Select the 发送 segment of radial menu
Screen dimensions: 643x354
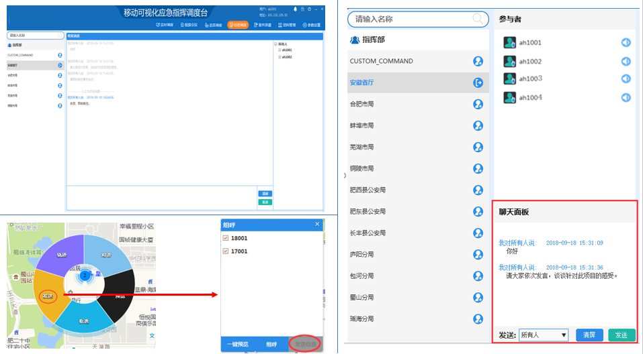[x=47, y=296]
